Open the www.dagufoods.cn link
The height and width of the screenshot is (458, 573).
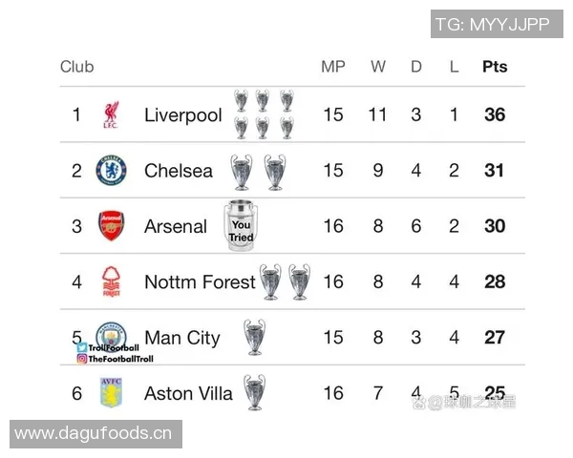coord(93,434)
